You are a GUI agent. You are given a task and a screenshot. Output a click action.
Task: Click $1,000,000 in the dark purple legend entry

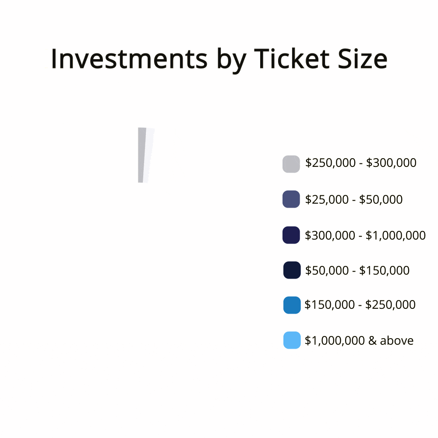(x=396, y=236)
